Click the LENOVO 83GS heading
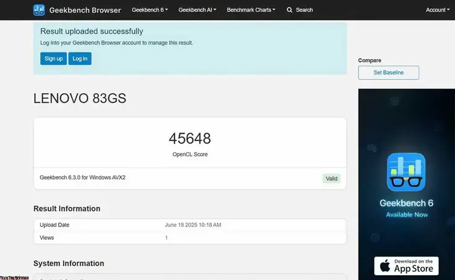The height and width of the screenshot is (280, 455). click(x=80, y=98)
